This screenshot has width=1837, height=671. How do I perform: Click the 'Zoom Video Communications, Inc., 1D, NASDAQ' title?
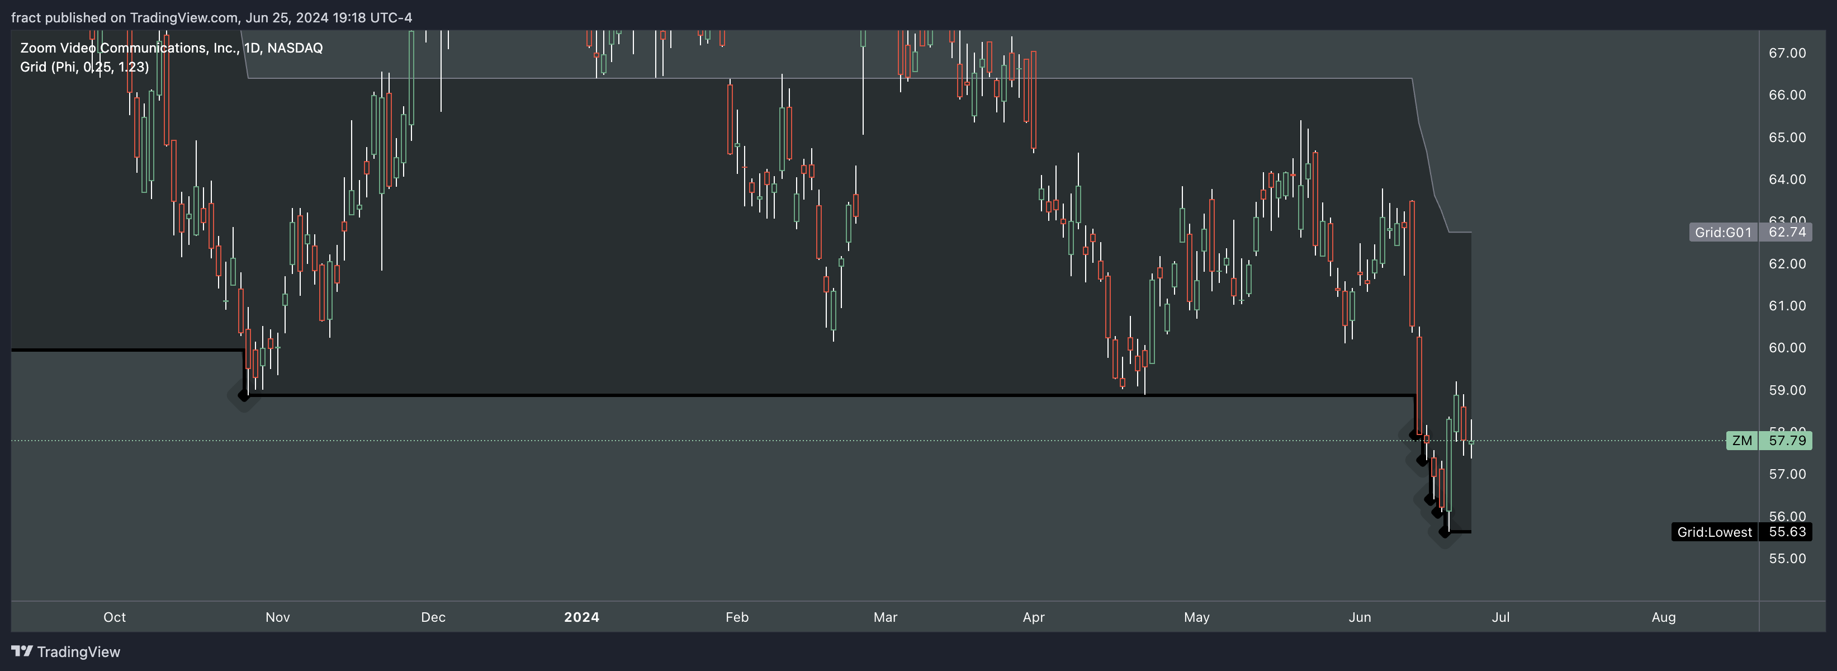[x=171, y=48]
